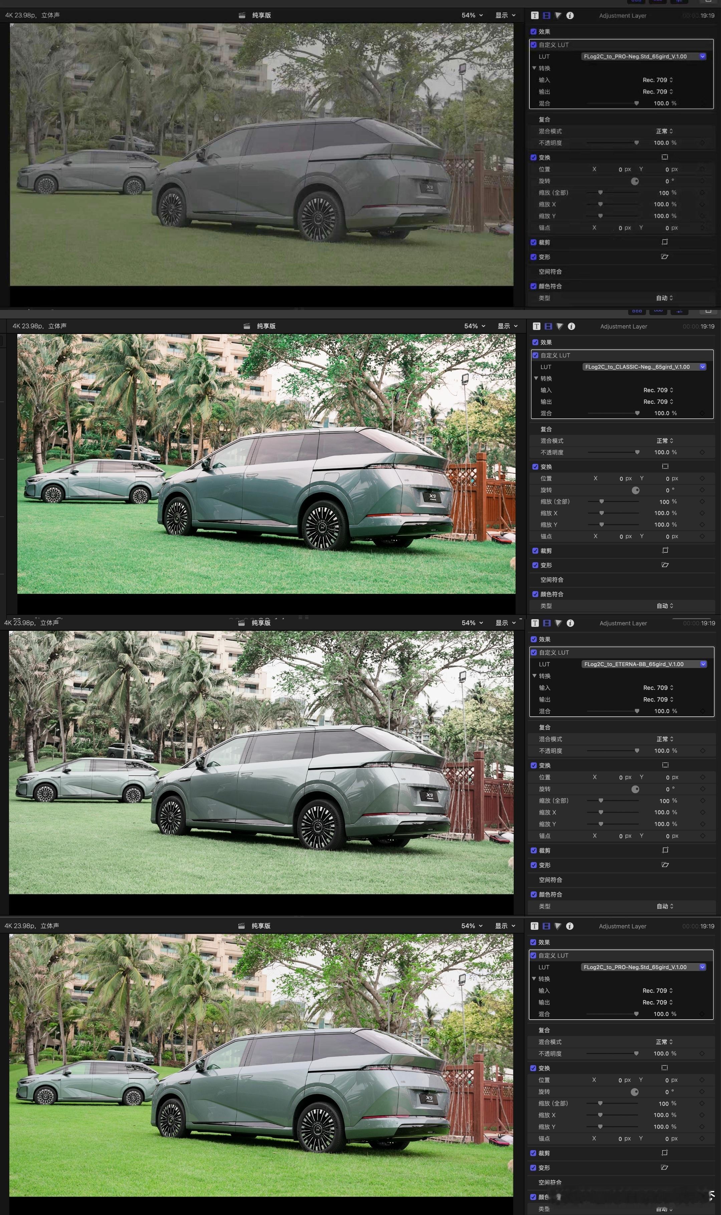This screenshot has width=721, height=1215.
Task: Open 54% zoom menu above ETERNA-BB preview
Action: [x=472, y=623]
